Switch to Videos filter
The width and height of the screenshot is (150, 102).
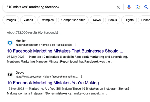click(x=28, y=20)
